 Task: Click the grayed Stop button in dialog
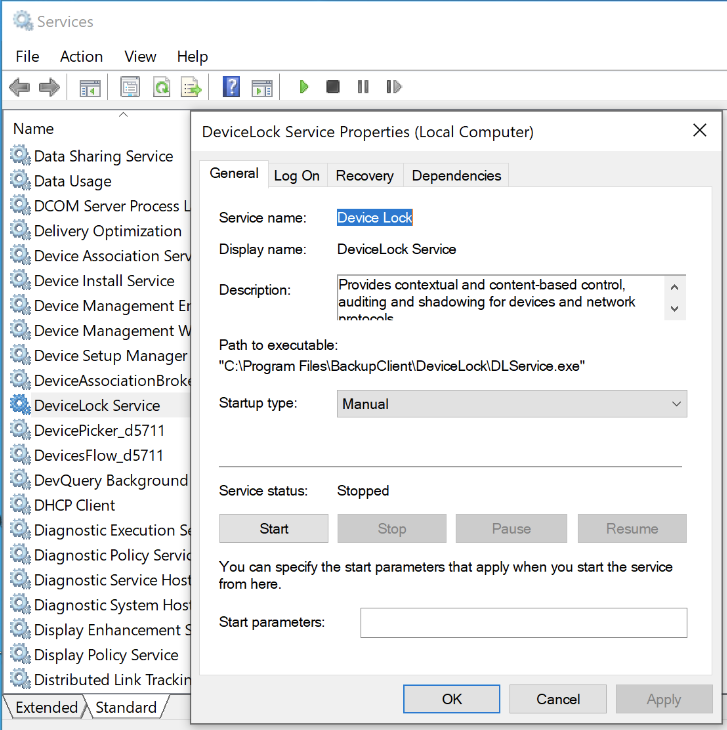(392, 529)
